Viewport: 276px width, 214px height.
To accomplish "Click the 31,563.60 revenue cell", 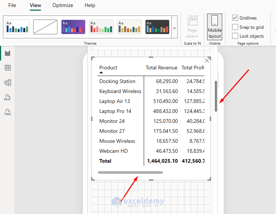I will (x=167, y=91).
